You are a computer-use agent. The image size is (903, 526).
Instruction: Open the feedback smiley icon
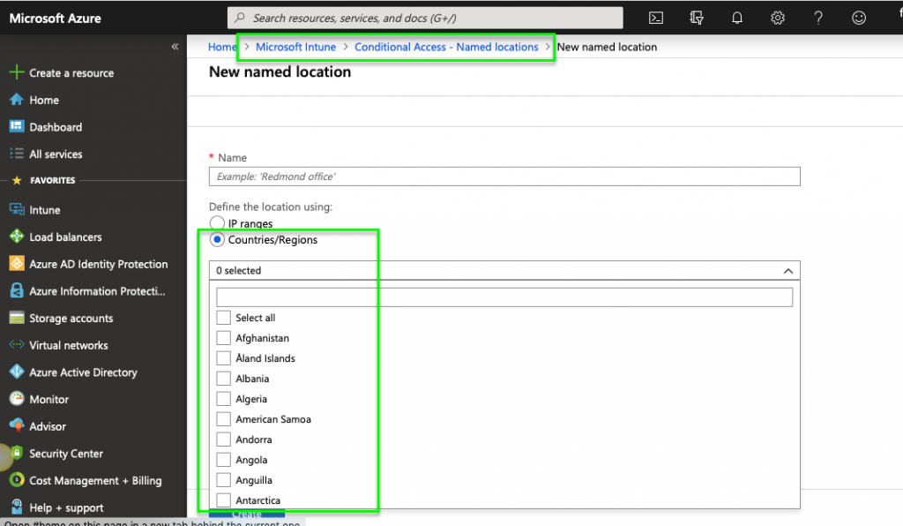[x=859, y=18]
